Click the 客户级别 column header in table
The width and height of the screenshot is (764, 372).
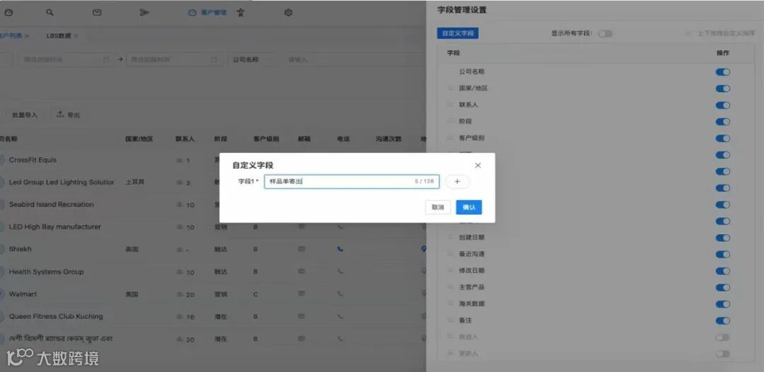[x=266, y=139]
